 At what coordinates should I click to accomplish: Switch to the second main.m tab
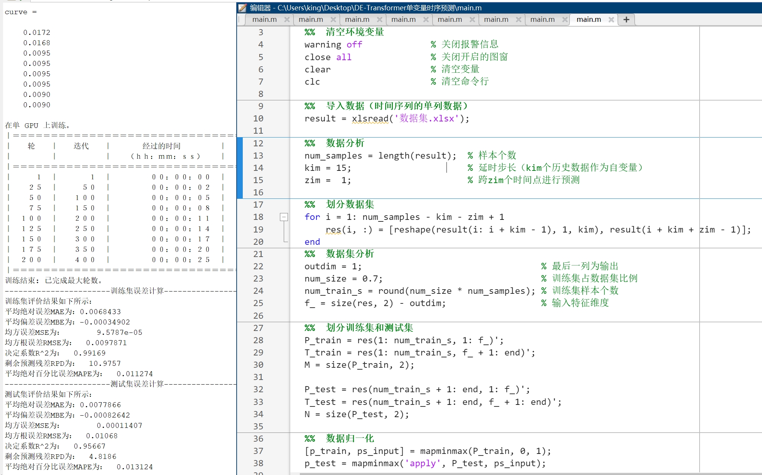pos(311,19)
